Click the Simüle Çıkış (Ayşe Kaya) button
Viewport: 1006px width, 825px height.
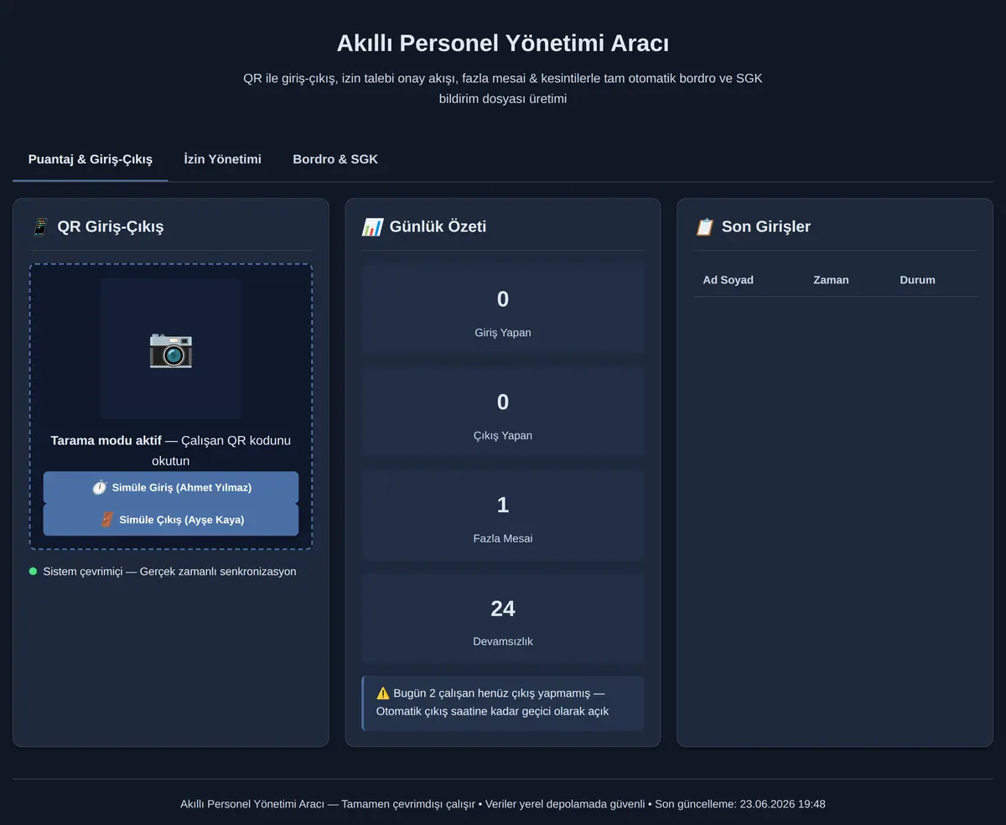tap(171, 520)
